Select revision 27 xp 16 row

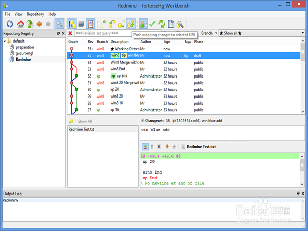pos(184,110)
